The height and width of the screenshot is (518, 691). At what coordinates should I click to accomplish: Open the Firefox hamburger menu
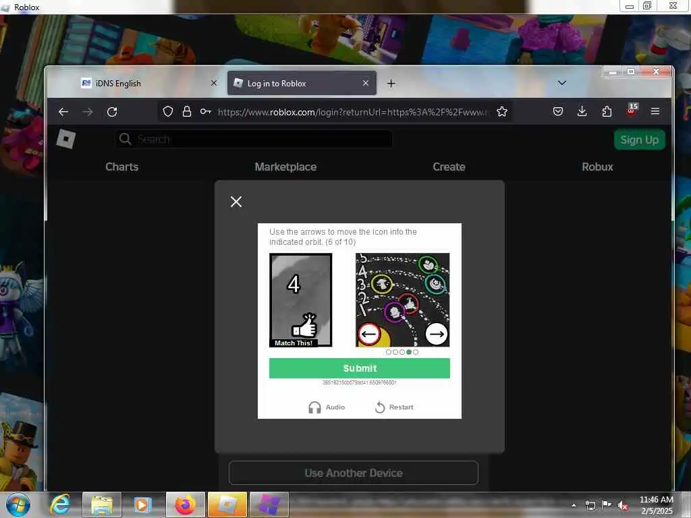(655, 111)
